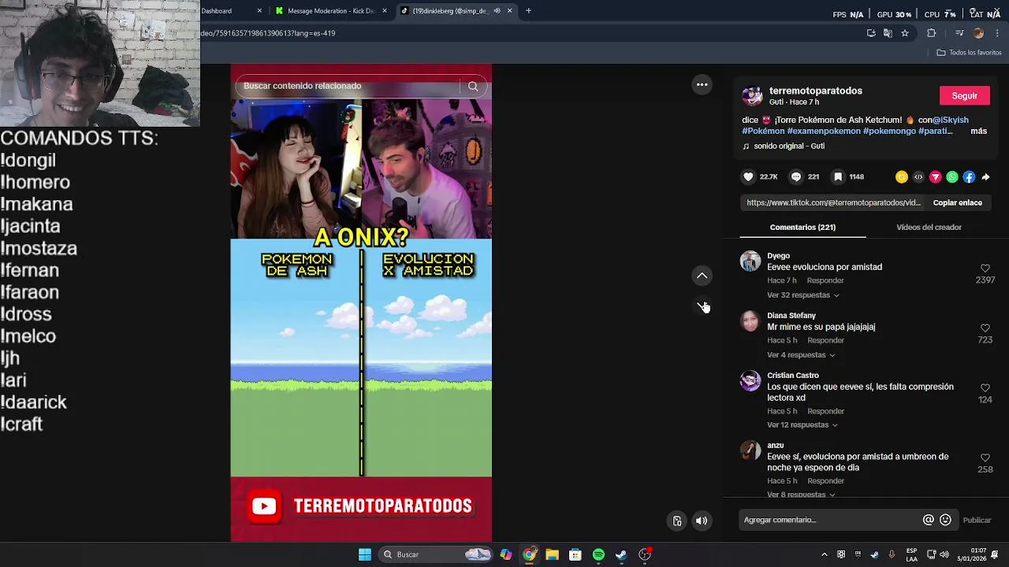Image resolution: width=1009 pixels, height=567 pixels.
Task: Open the media control icon in Chrome toolbar
Action: 959,33
